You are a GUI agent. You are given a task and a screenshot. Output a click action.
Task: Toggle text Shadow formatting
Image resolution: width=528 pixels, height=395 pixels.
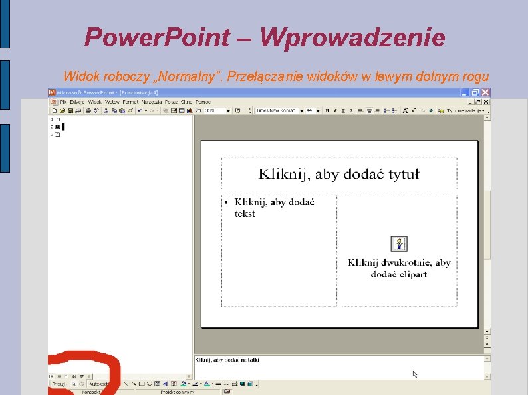[351, 110]
